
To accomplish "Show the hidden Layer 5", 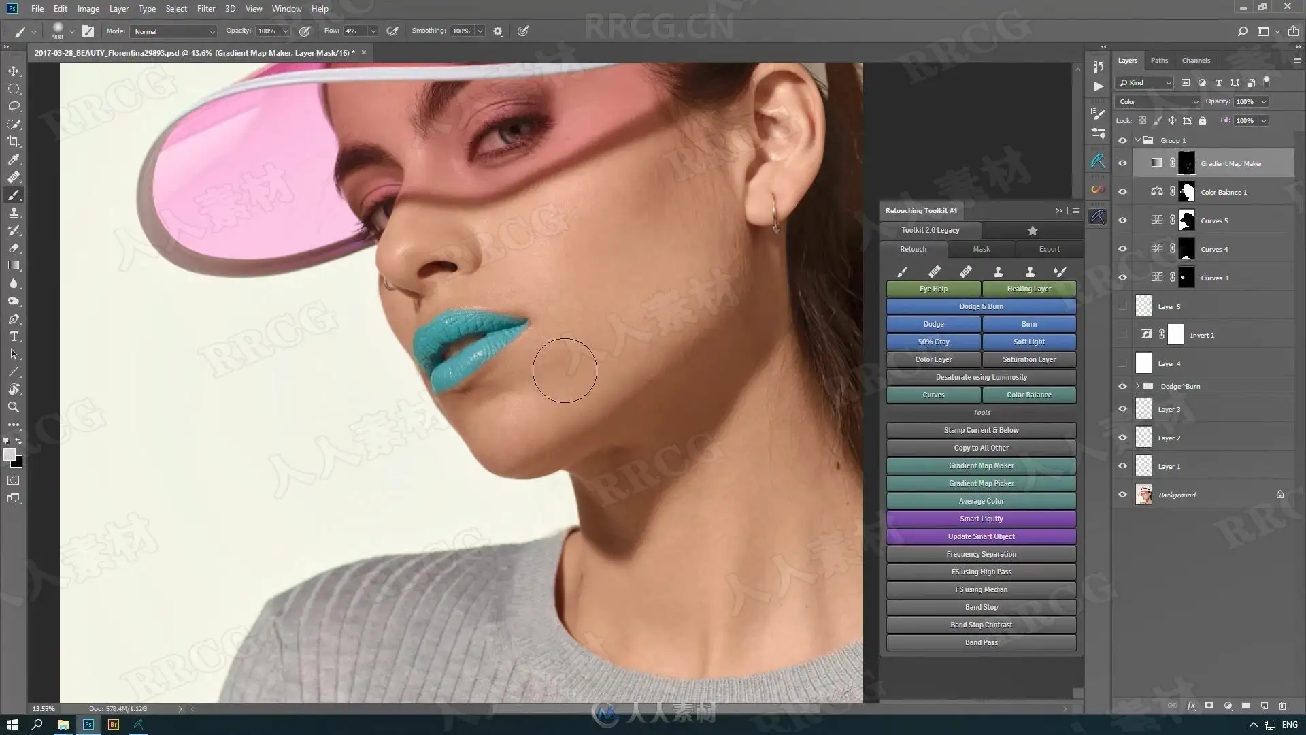I will click(1122, 306).
